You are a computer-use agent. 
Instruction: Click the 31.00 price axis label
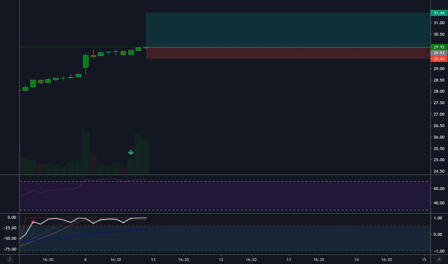(439, 23)
